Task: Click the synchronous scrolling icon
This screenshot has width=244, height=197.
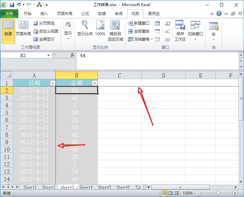Action: (x=167, y=31)
